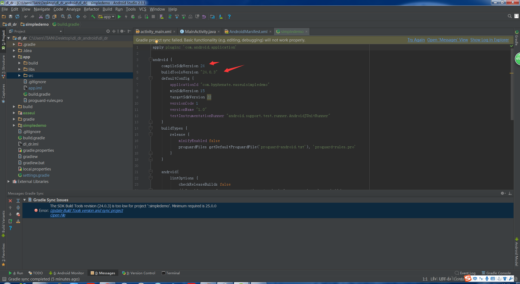Viewport: 520px width, 284px height.
Task: Open the app run configuration dropdown
Action: tap(106, 17)
